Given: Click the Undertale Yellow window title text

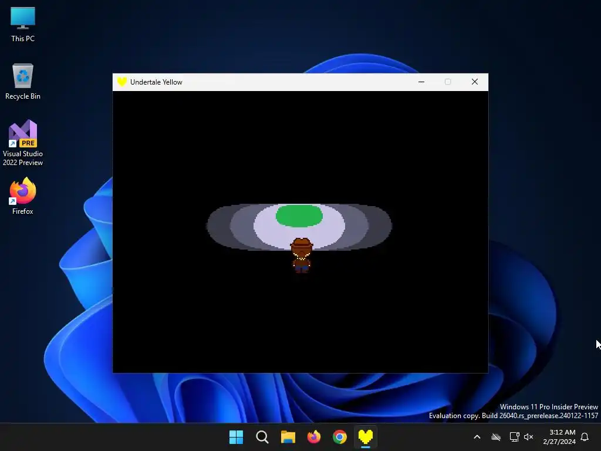Looking at the screenshot, I should tap(156, 82).
